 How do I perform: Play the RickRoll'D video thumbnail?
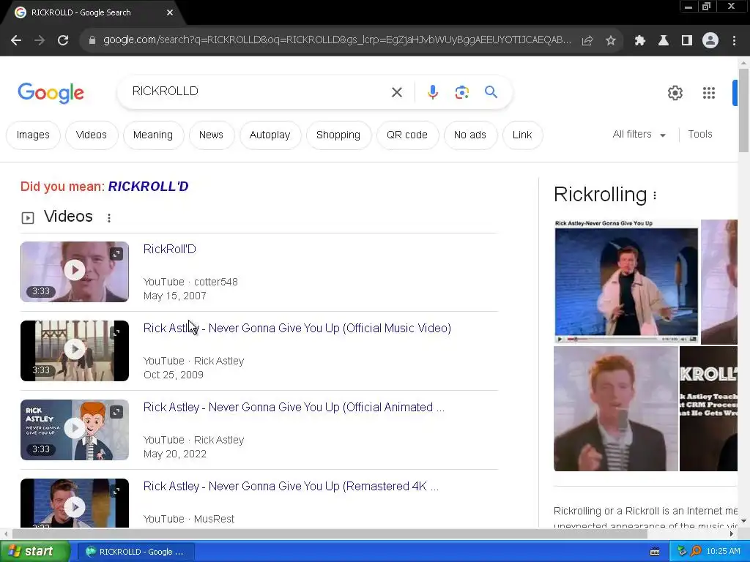tap(75, 271)
